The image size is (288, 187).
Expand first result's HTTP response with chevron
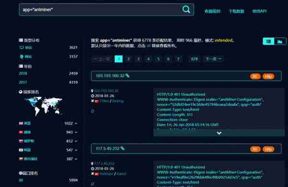tap(219, 133)
